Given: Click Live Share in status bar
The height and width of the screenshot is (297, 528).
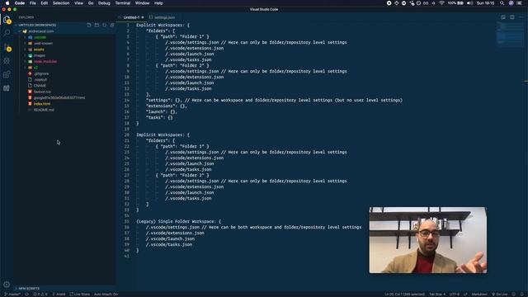Looking at the screenshot, I should (80, 294).
